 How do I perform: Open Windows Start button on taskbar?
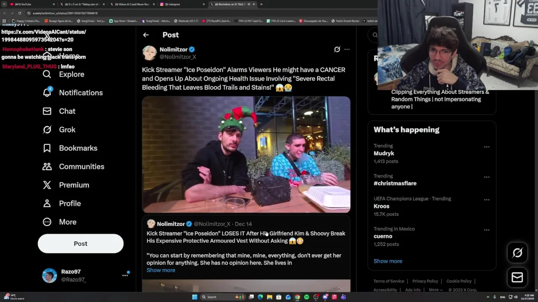(194, 297)
